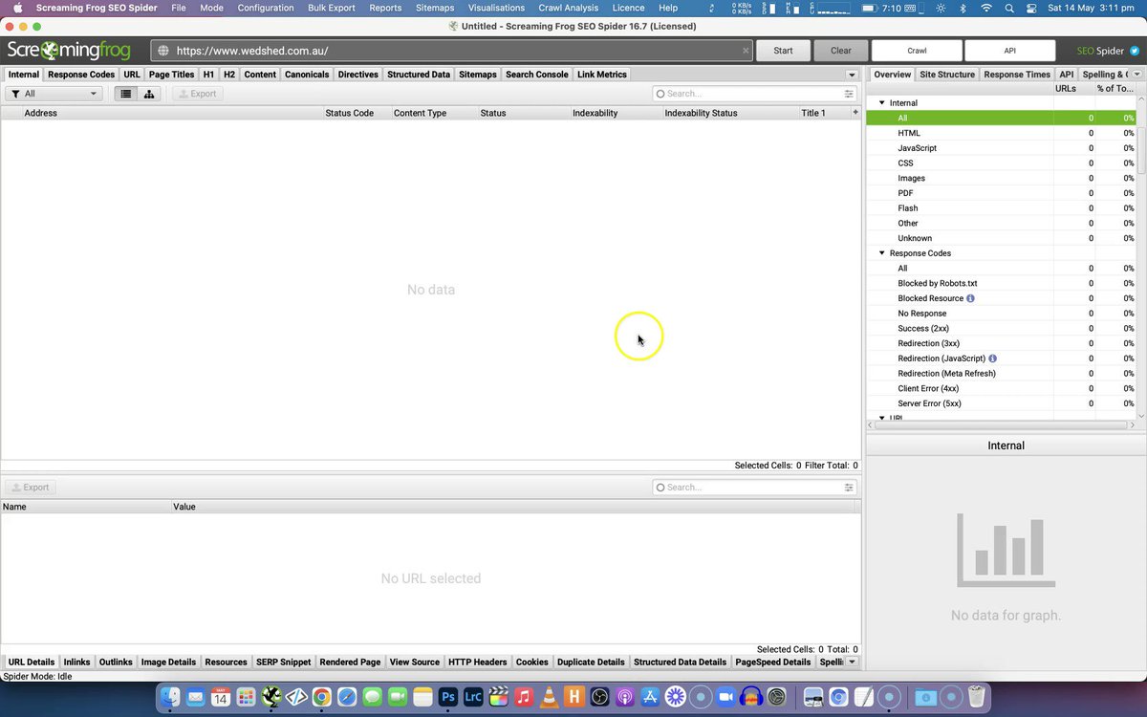Click the upper Export button
The height and width of the screenshot is (717, 1147).
(197, 94)
